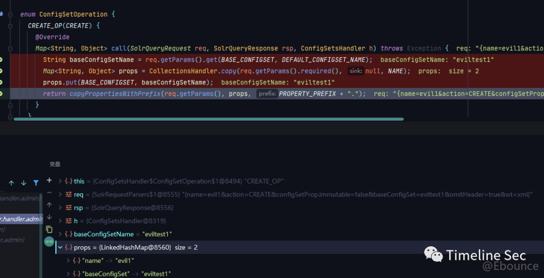Screen dimensions: 544x278
Task: Move watch up in variables toolbar
Action: 49,205
